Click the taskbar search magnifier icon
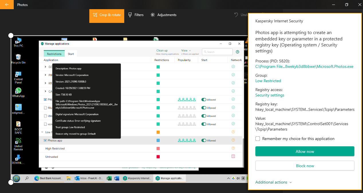 pyautogui.click(x=27, y=178)
